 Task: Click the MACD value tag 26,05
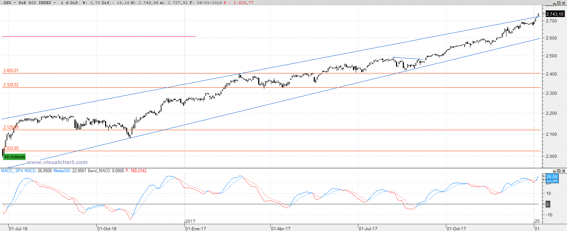(x=552, y=177)
